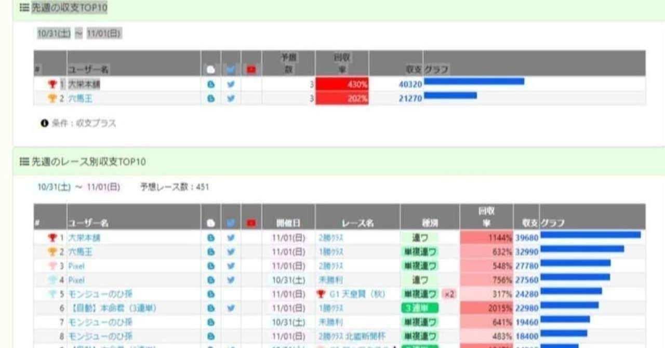
Task: Sort weekly table by 予想数 column header
Action: coord(288,63)
